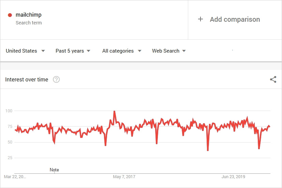Click the 25 label on the y-axis
282x188 pixels.
[10, 158]
